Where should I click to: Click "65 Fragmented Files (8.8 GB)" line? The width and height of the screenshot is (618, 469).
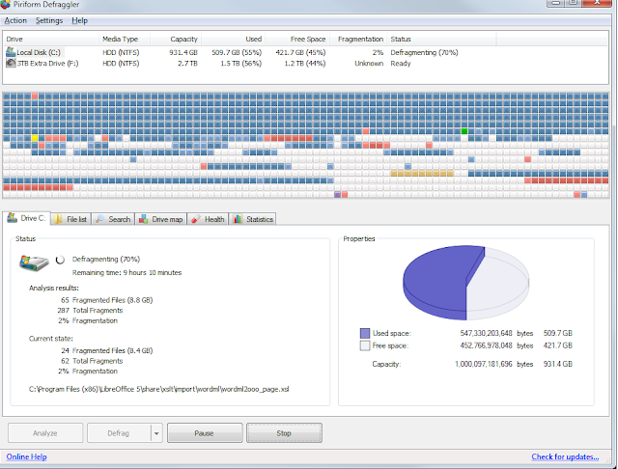click(106, 300)
